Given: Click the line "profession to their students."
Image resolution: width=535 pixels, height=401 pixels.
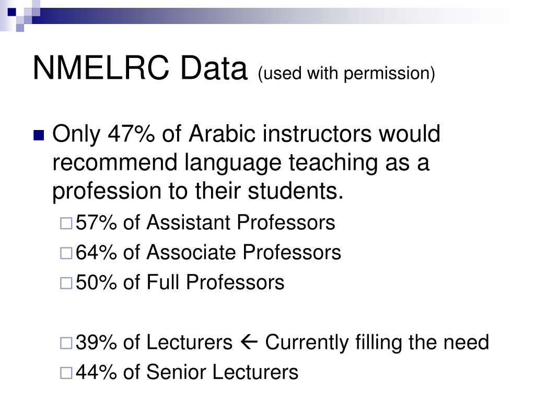Looking at the screenshot, I should (197, 191).
